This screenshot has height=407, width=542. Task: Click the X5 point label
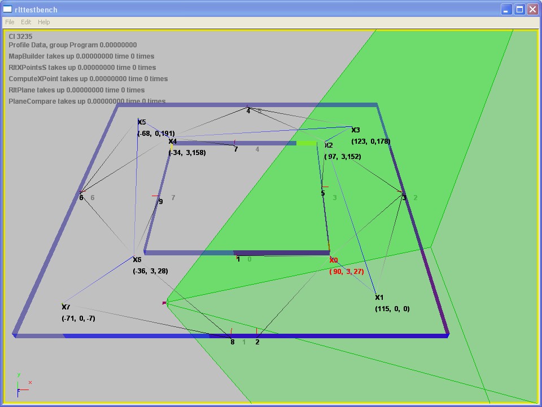tap(142, 122)
